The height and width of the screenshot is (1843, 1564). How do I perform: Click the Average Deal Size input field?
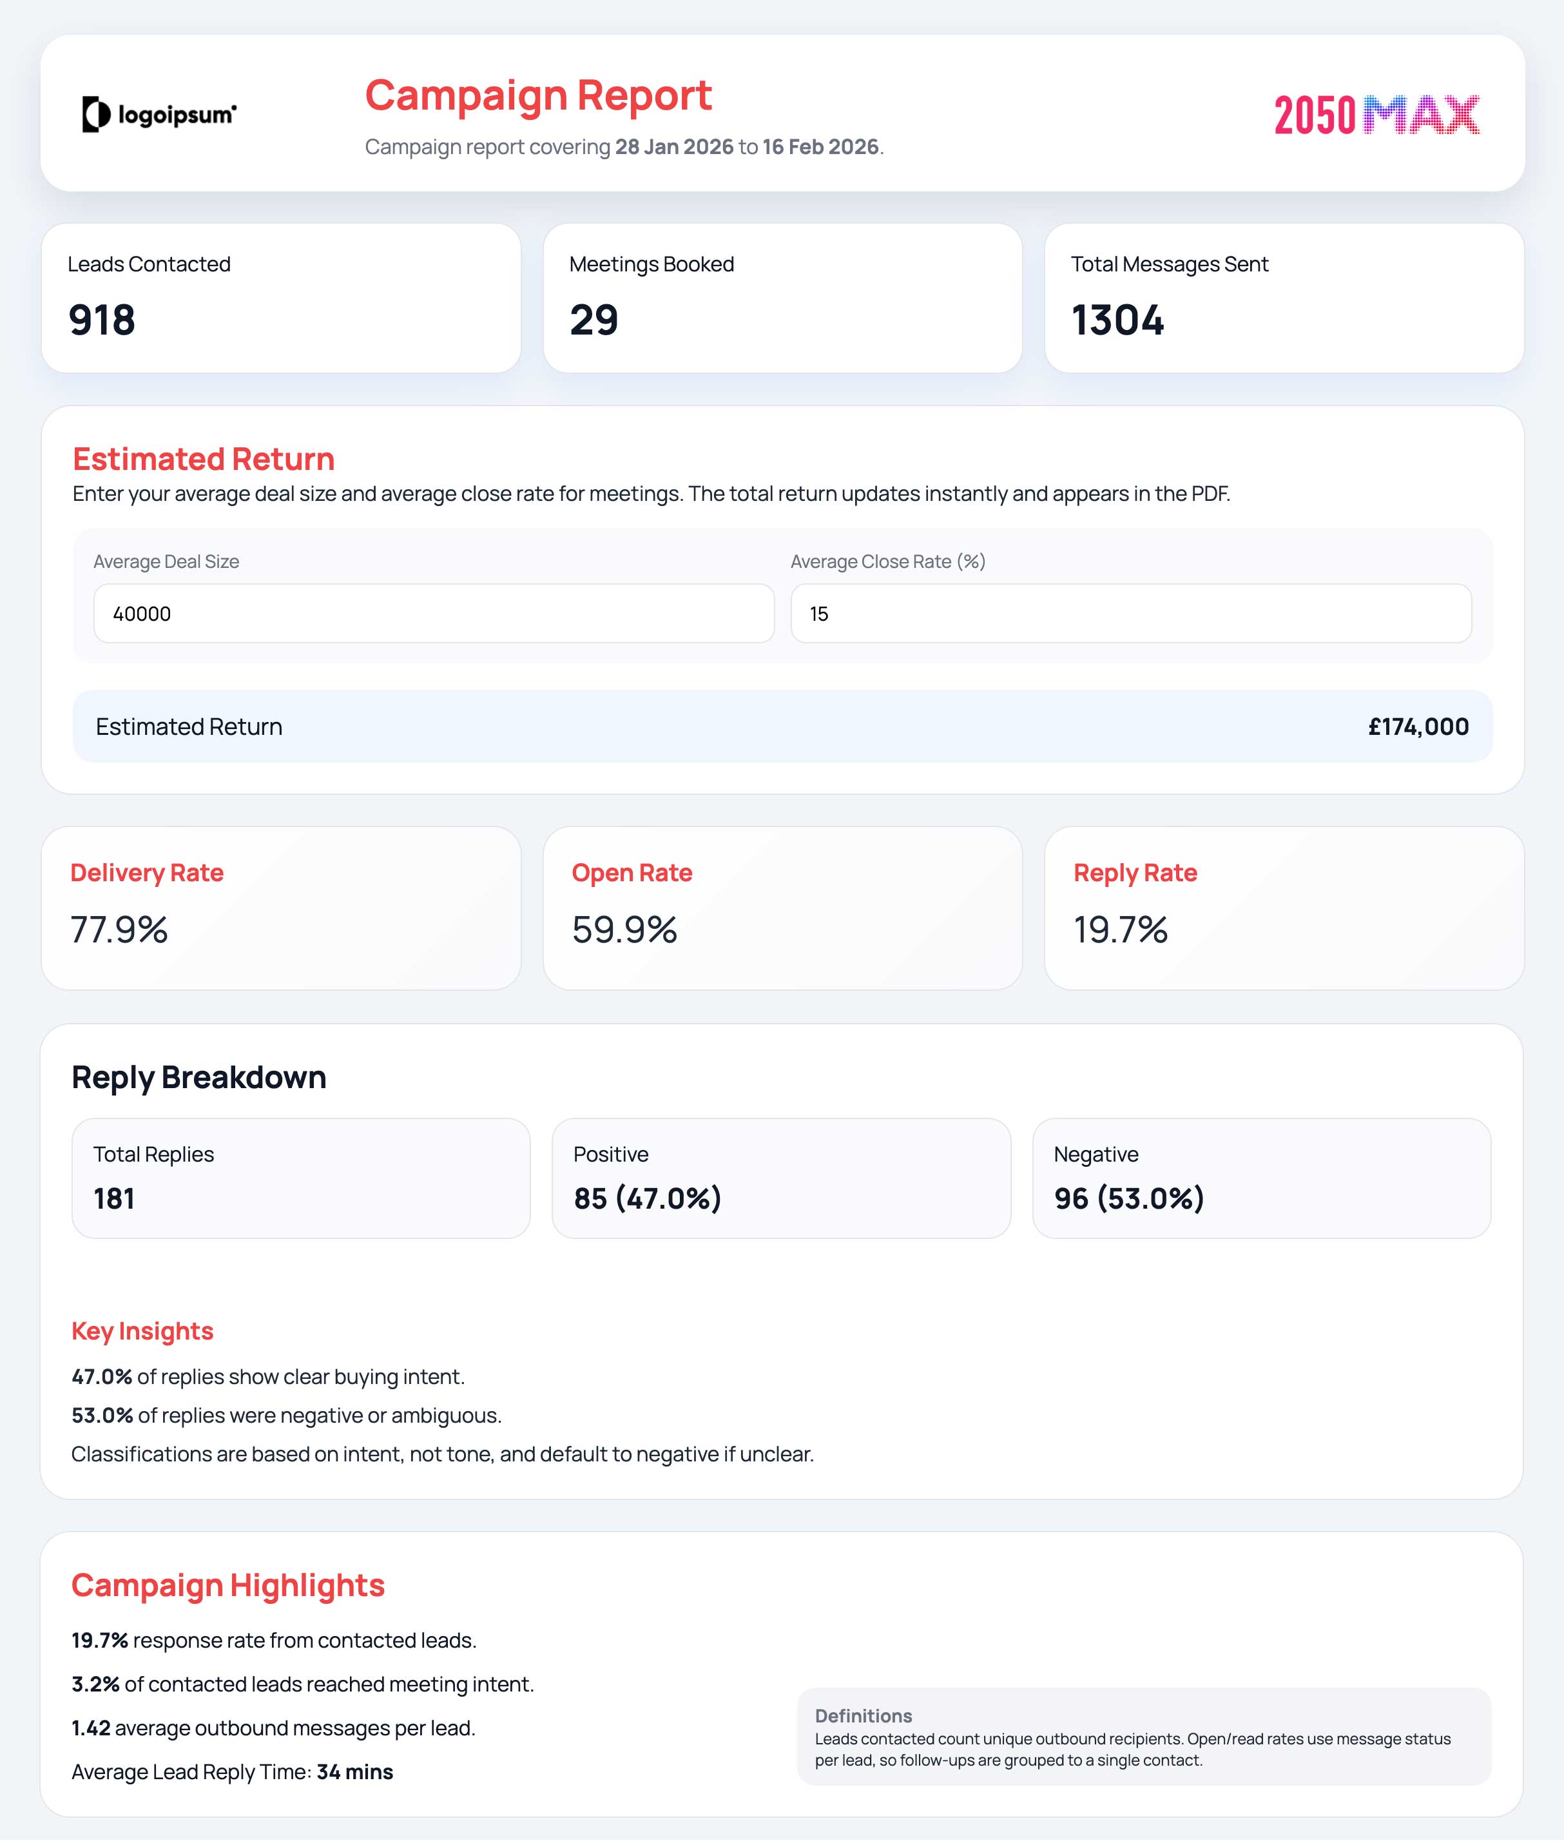[x=434, y=613]
